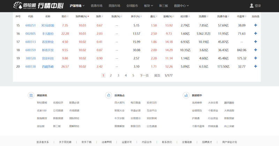
Task: Open the 香港市场 tab
Action: (97, 6)
